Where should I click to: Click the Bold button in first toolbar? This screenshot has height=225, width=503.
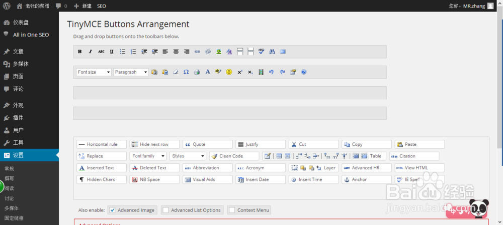80,52
